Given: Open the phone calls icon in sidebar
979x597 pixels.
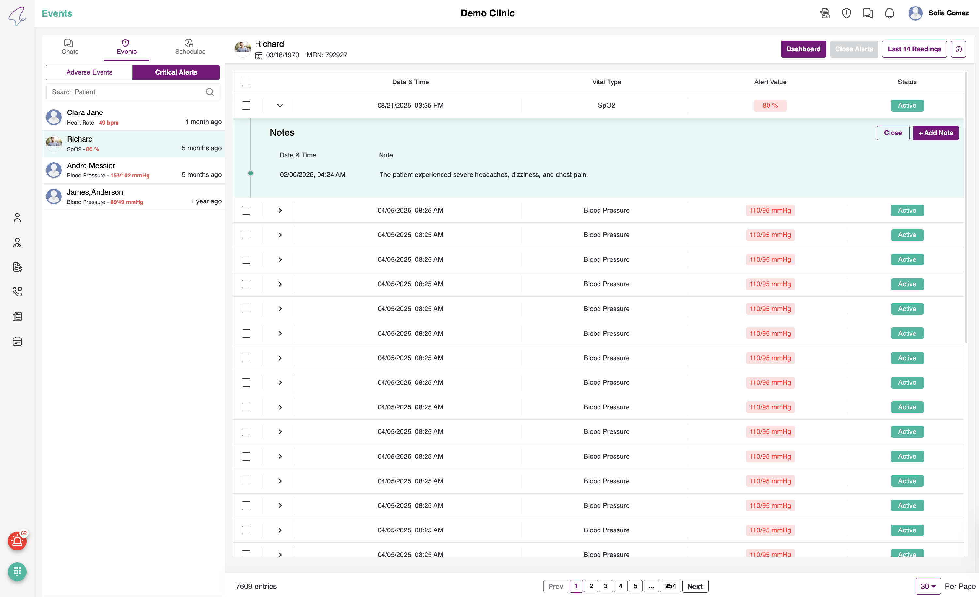Looking at the screenshot, I should pyautogui.click(x=17, y=292).
